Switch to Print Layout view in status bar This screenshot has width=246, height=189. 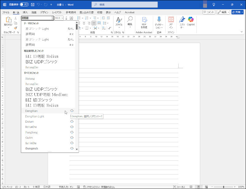199,187
